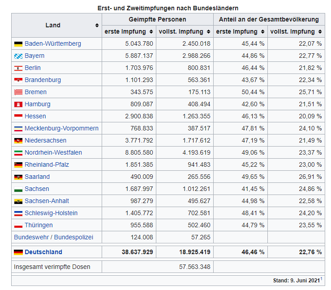Click the bold Deutschland link

point(43,252)
